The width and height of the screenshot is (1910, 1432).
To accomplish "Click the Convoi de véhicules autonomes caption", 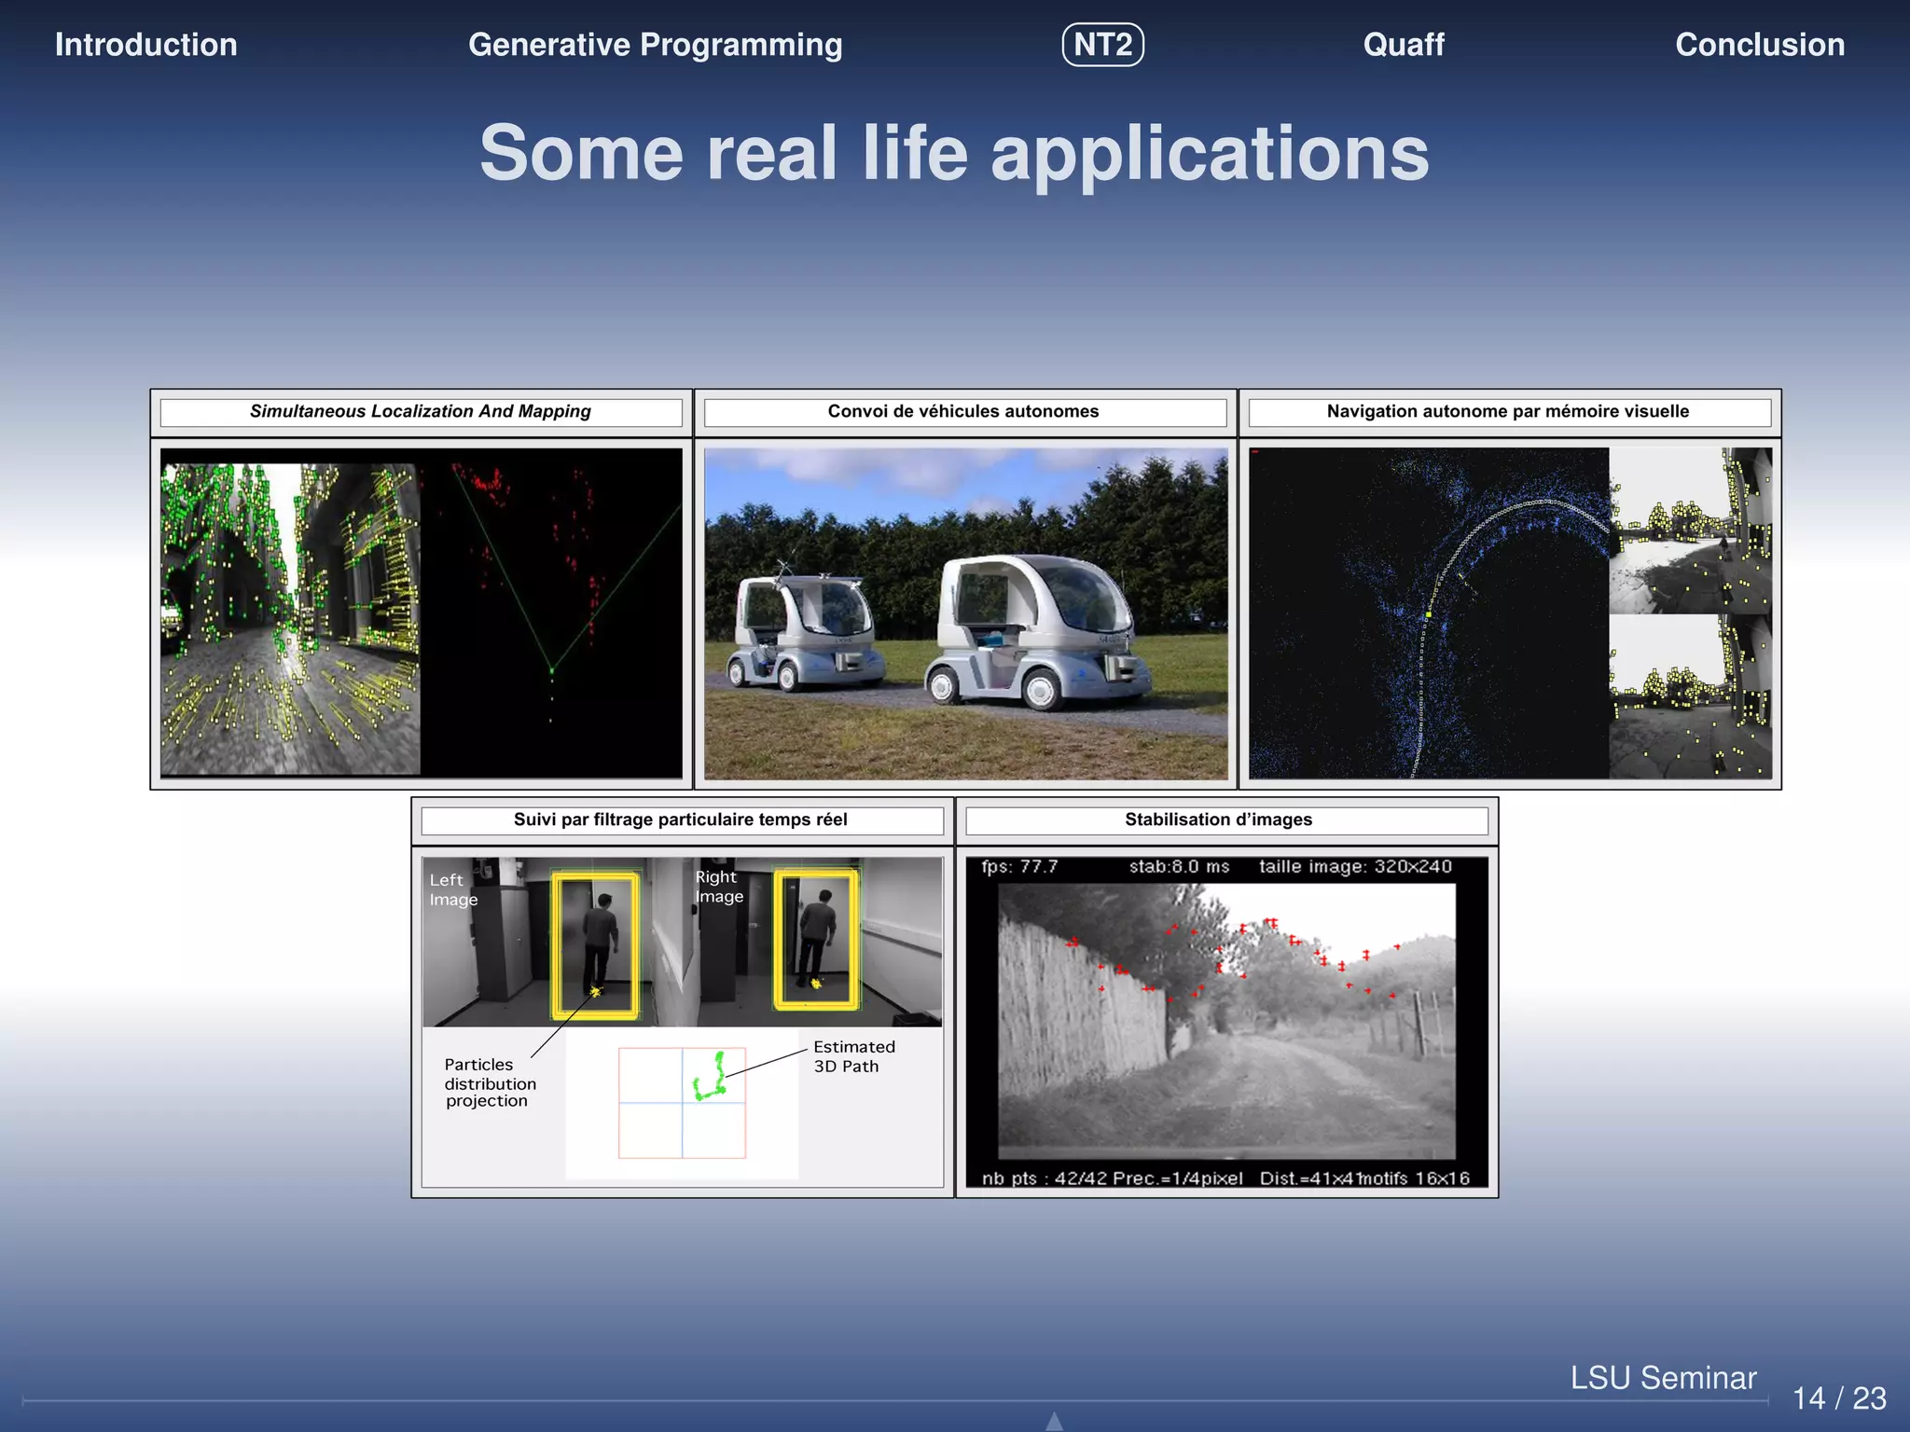I will pos(964,412).
